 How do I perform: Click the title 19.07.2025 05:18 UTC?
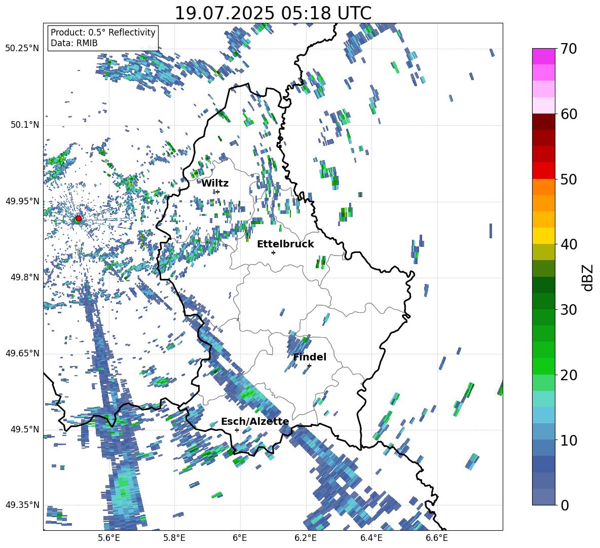[273, 13]
